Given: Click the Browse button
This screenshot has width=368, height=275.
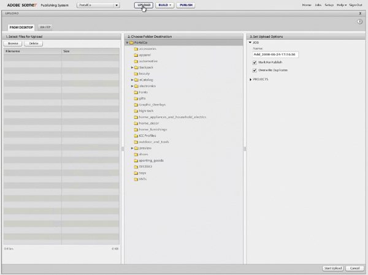Looking at the screenshot, I should click(13, 43).
